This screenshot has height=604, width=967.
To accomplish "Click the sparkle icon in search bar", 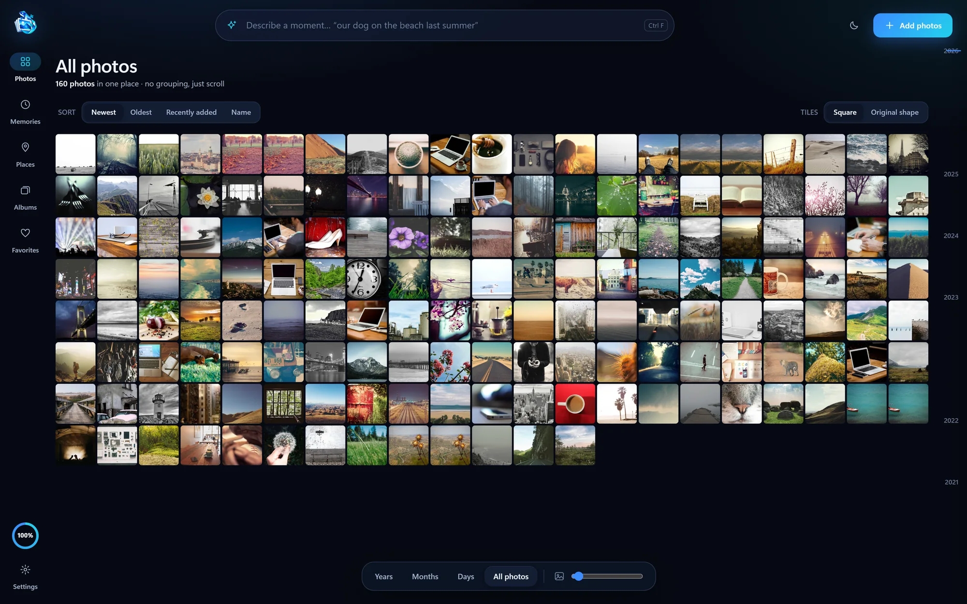I will pos(232,25).
